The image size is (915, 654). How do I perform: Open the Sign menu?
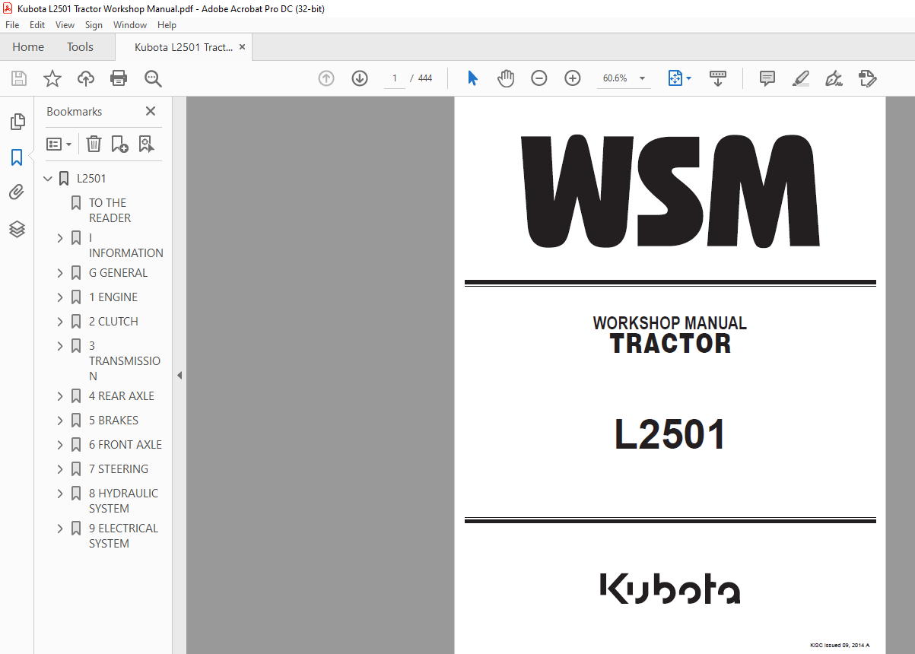coord(94,25)
